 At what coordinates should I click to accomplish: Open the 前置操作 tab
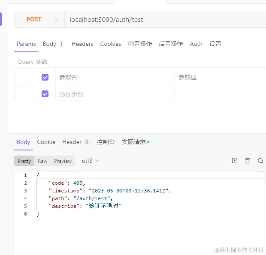click(140, 44)
